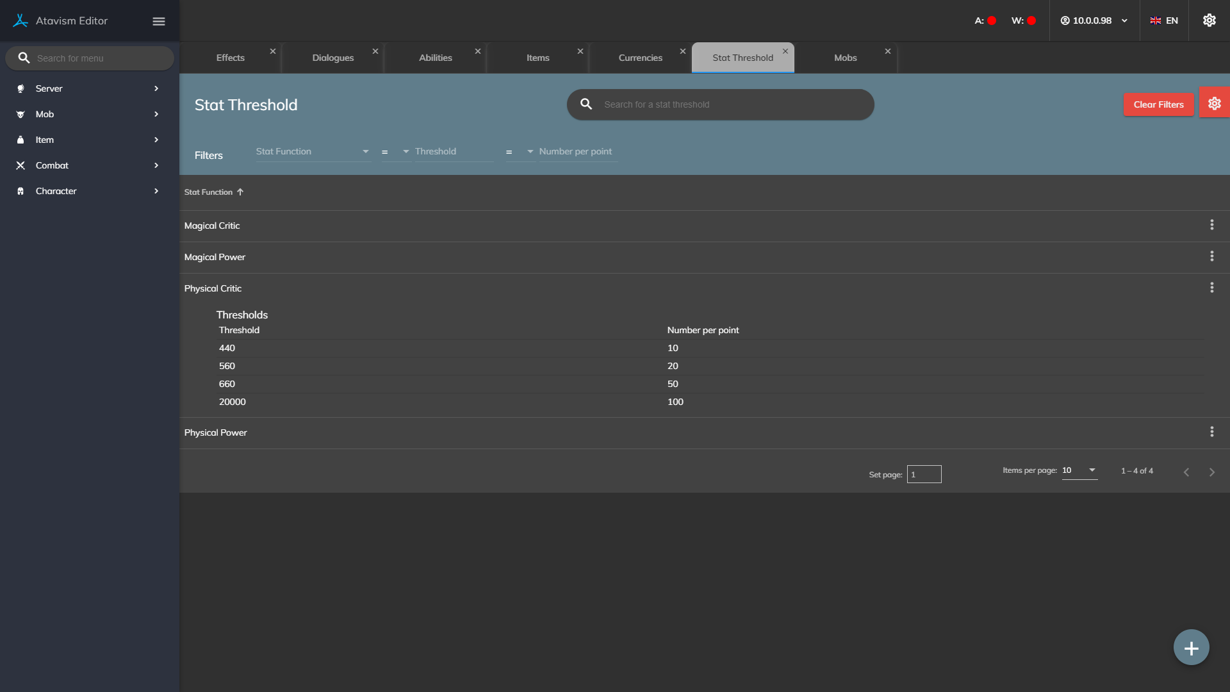Expand the Magical Power row
This screenshot has width=1230, height=692.
coord(215,258)
